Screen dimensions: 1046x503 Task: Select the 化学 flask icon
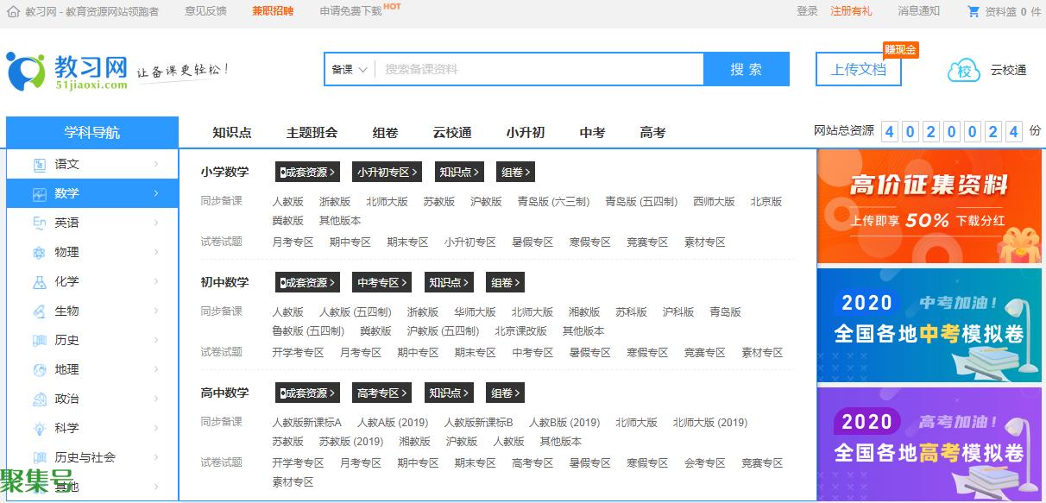(x=40, y=281)
